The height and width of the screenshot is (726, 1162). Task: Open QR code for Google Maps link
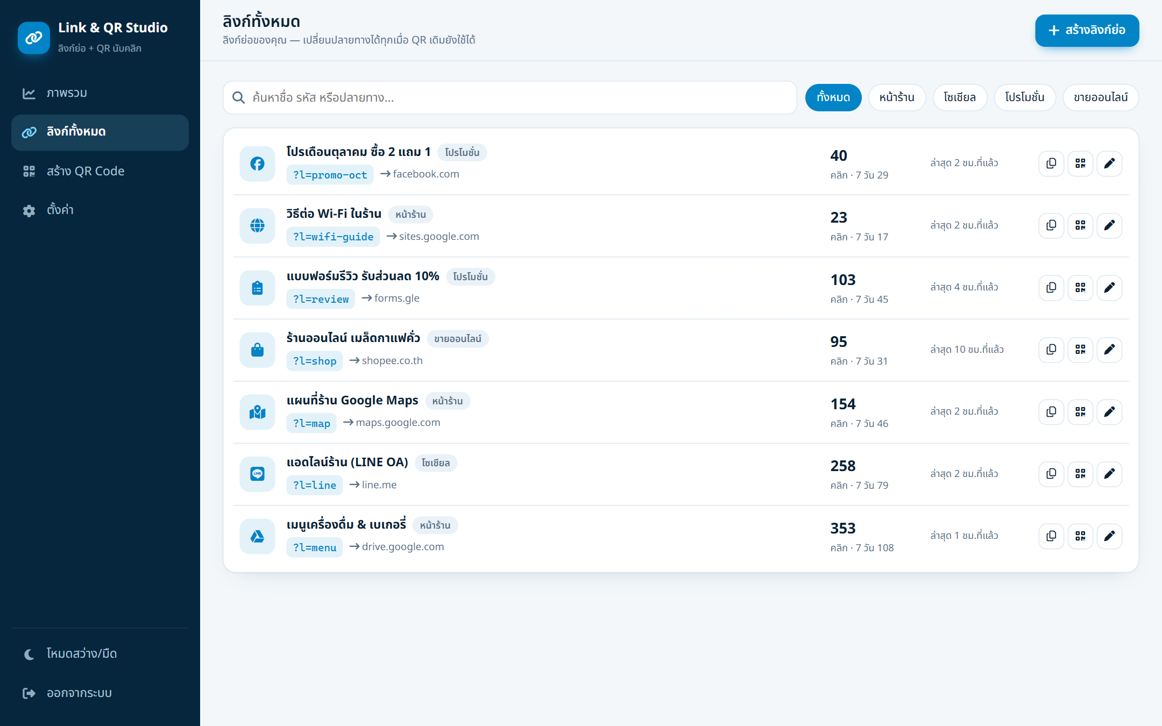(1080, 412)
